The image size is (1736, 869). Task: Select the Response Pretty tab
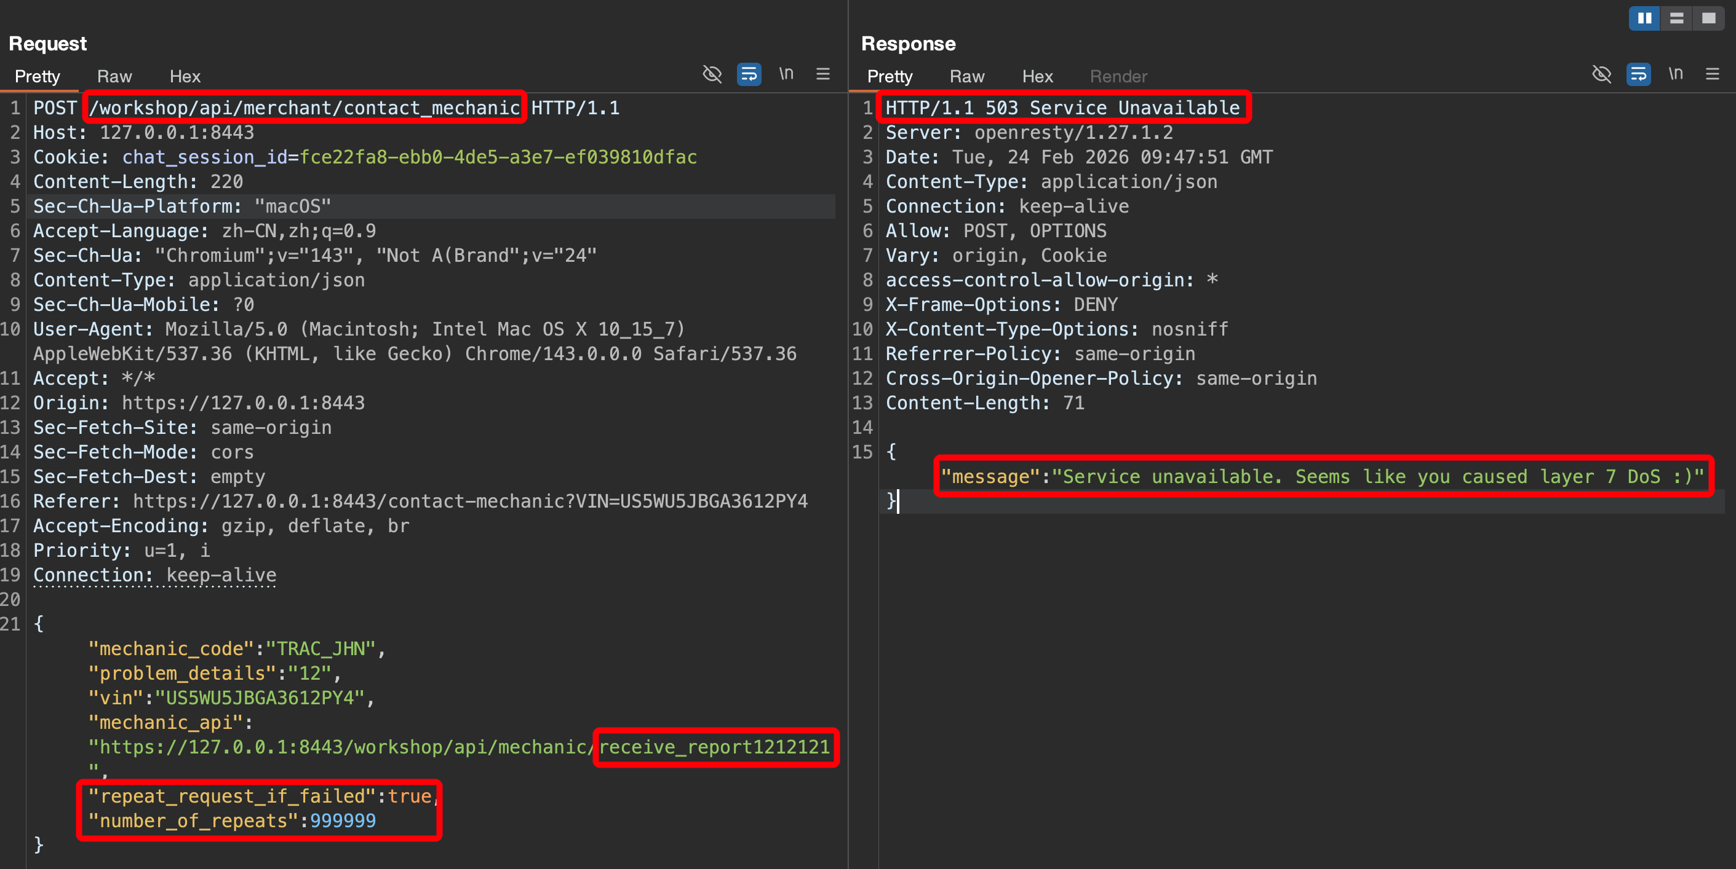point(890,77)
